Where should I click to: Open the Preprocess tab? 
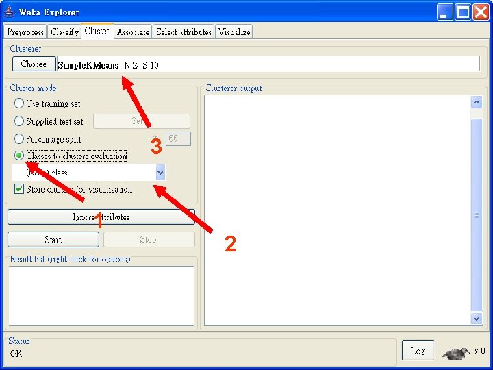tap(25, 32)
